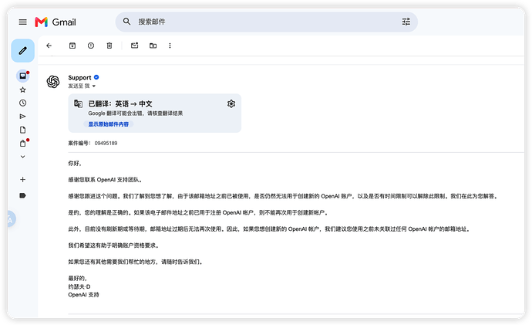
Task: Archive this email
Action: click(x=72, y=46)
